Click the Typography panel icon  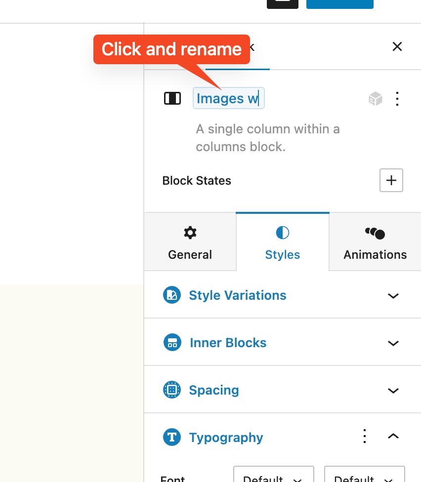(x=172, y=437)
